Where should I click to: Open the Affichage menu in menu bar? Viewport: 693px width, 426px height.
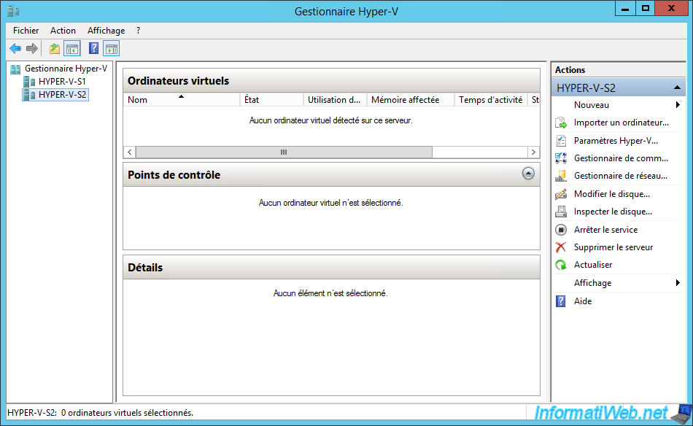point(106,31)
